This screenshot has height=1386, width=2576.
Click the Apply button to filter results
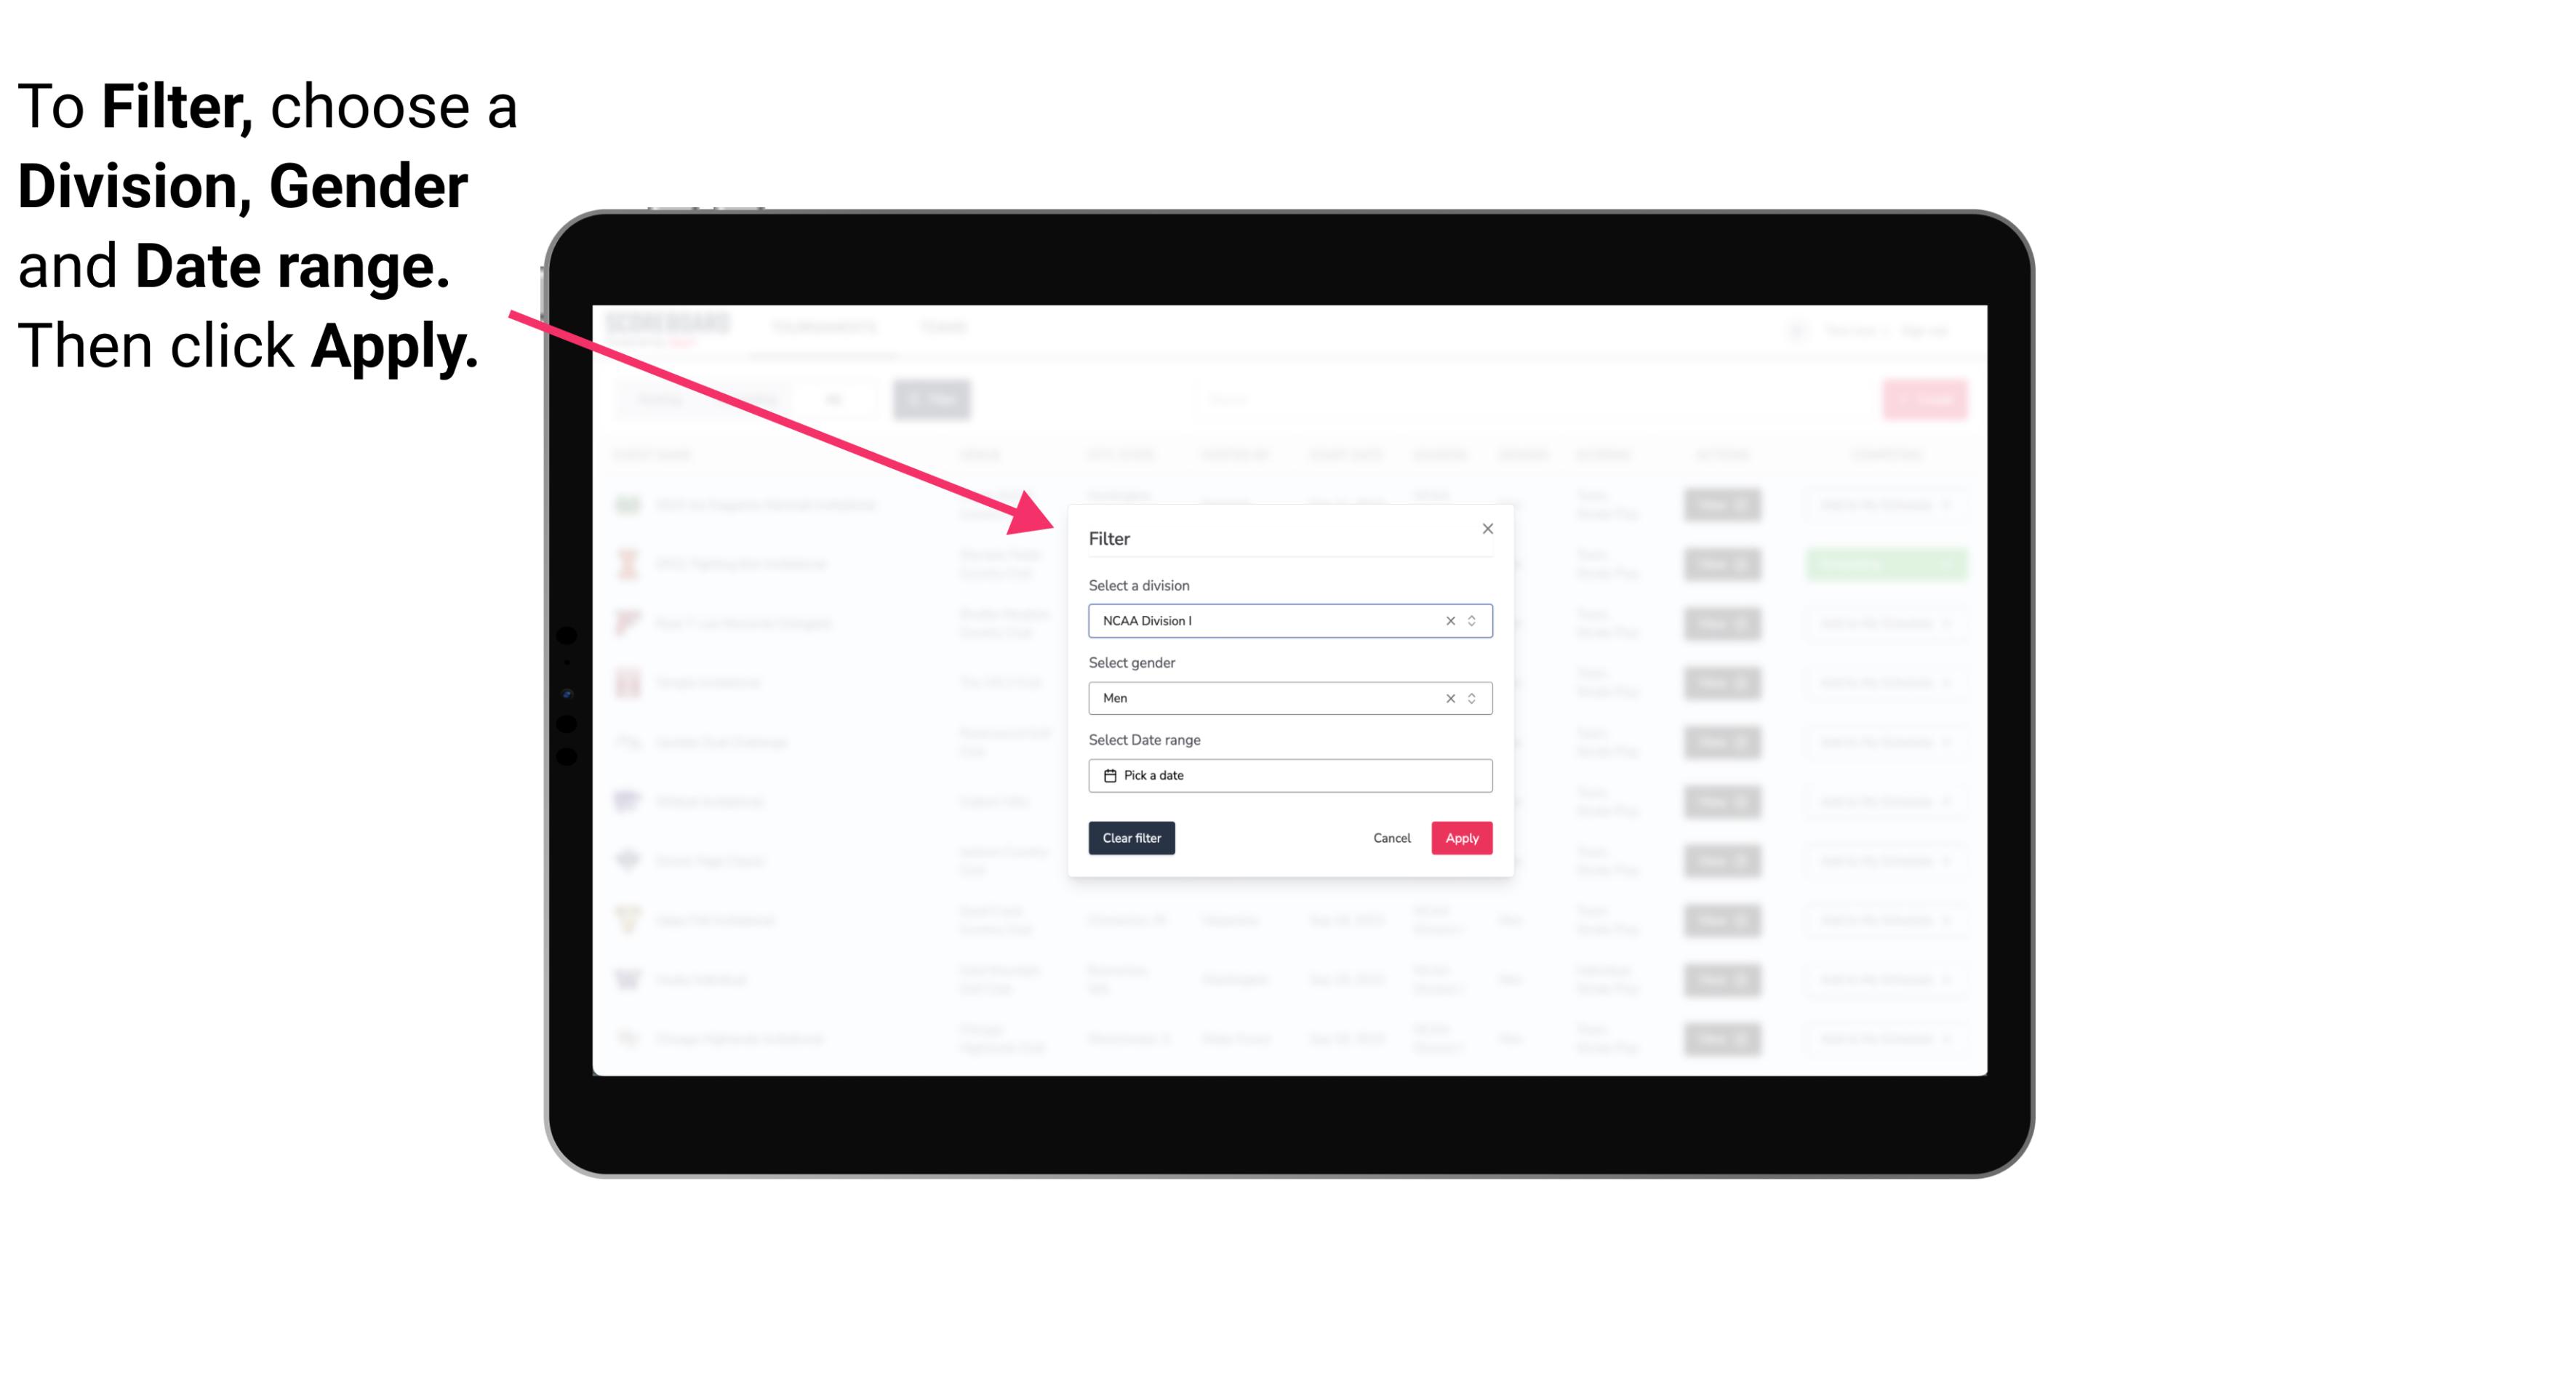pos(1461,838)
